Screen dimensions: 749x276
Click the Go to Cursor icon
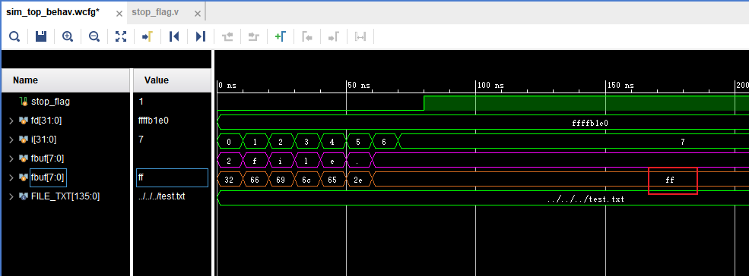(x=148, y=36)
